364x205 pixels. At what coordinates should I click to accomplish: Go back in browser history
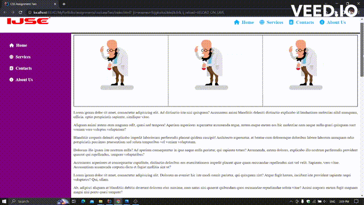pos(5,13)
